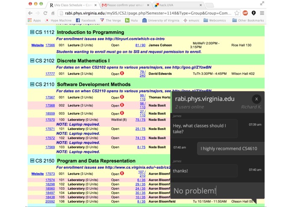Open the Hulu bookmark
This screenshot has width=292, height=207.
[x=132, y=21]
